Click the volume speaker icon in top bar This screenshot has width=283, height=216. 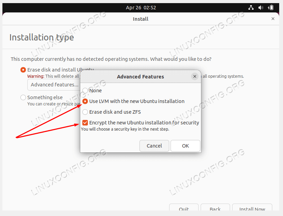pos(261,8)
